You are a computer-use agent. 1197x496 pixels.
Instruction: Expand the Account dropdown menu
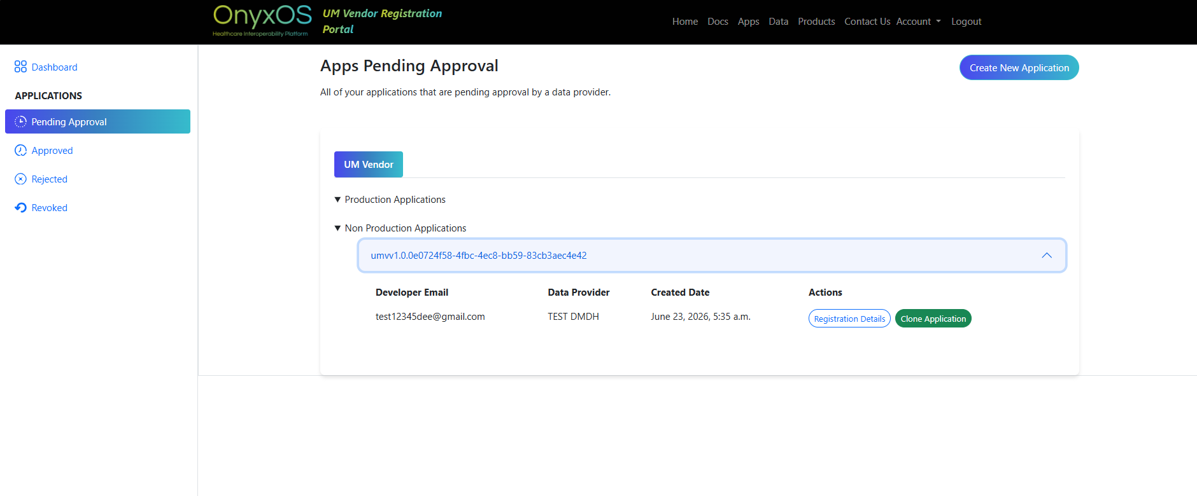pos(918,22)
